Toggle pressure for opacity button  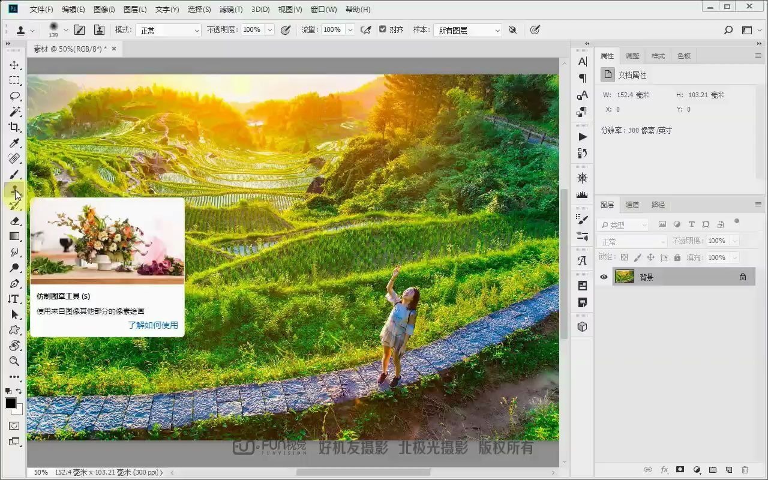286,30
